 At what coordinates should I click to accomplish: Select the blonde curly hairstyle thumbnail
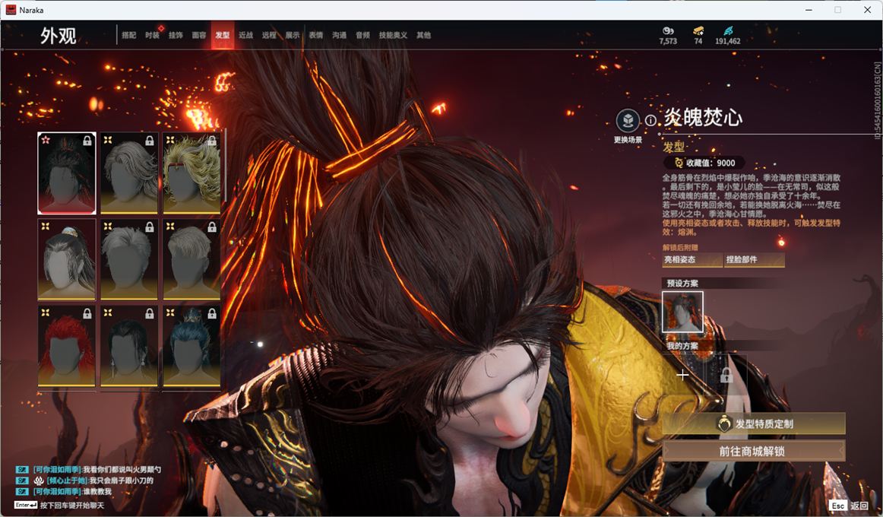[x=191, y=173]
